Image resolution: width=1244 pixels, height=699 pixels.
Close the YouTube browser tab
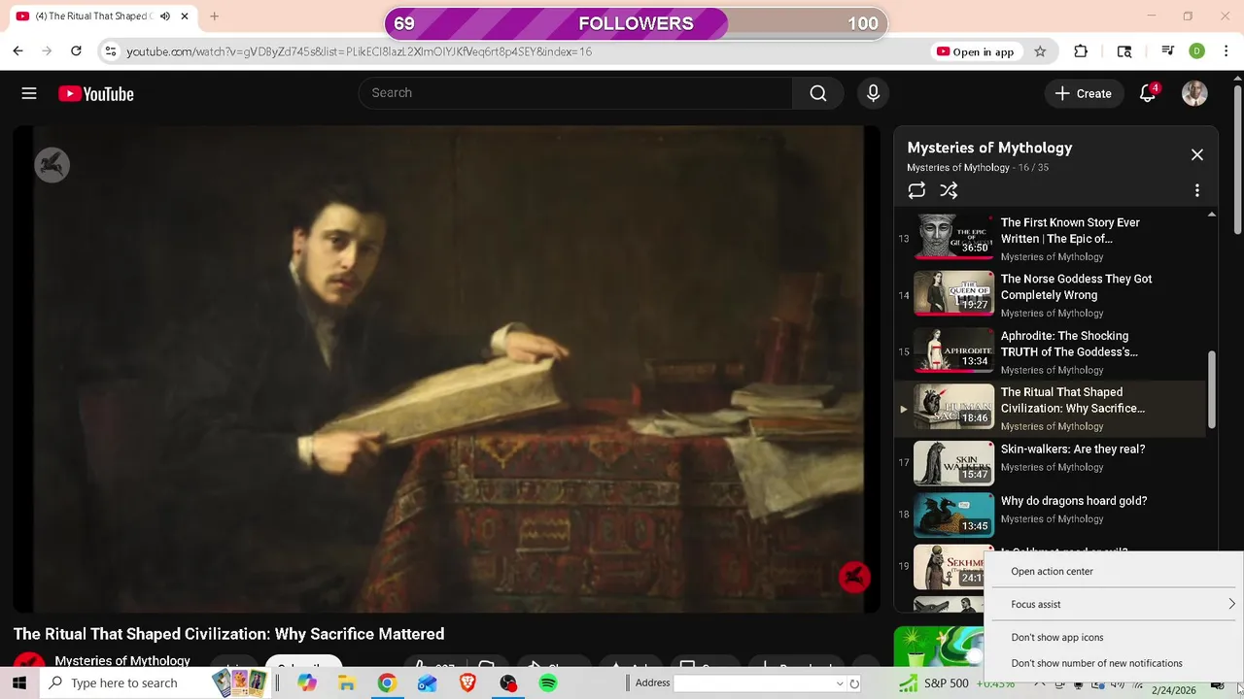pos(184,17)
